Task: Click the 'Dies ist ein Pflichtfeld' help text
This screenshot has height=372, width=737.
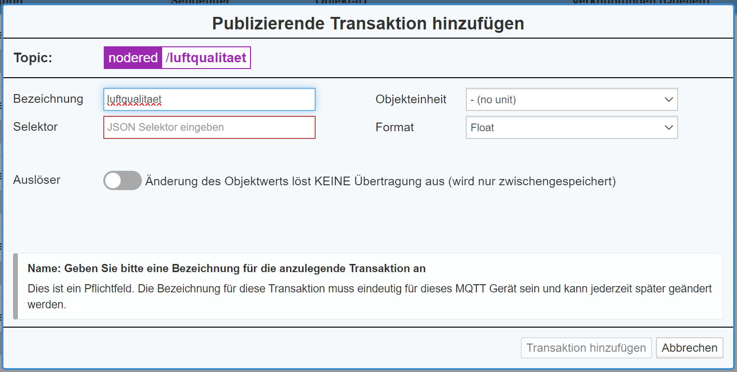Action: tap(370, 297)
